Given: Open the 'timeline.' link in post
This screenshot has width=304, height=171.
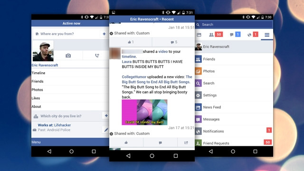Looking at the screenshot, I should point(129,57).
